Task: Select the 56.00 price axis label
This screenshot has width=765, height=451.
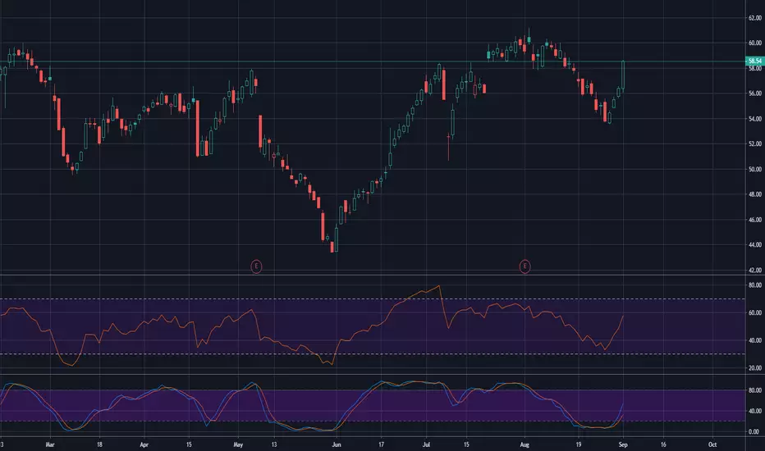Action: [x=755, y=93]
